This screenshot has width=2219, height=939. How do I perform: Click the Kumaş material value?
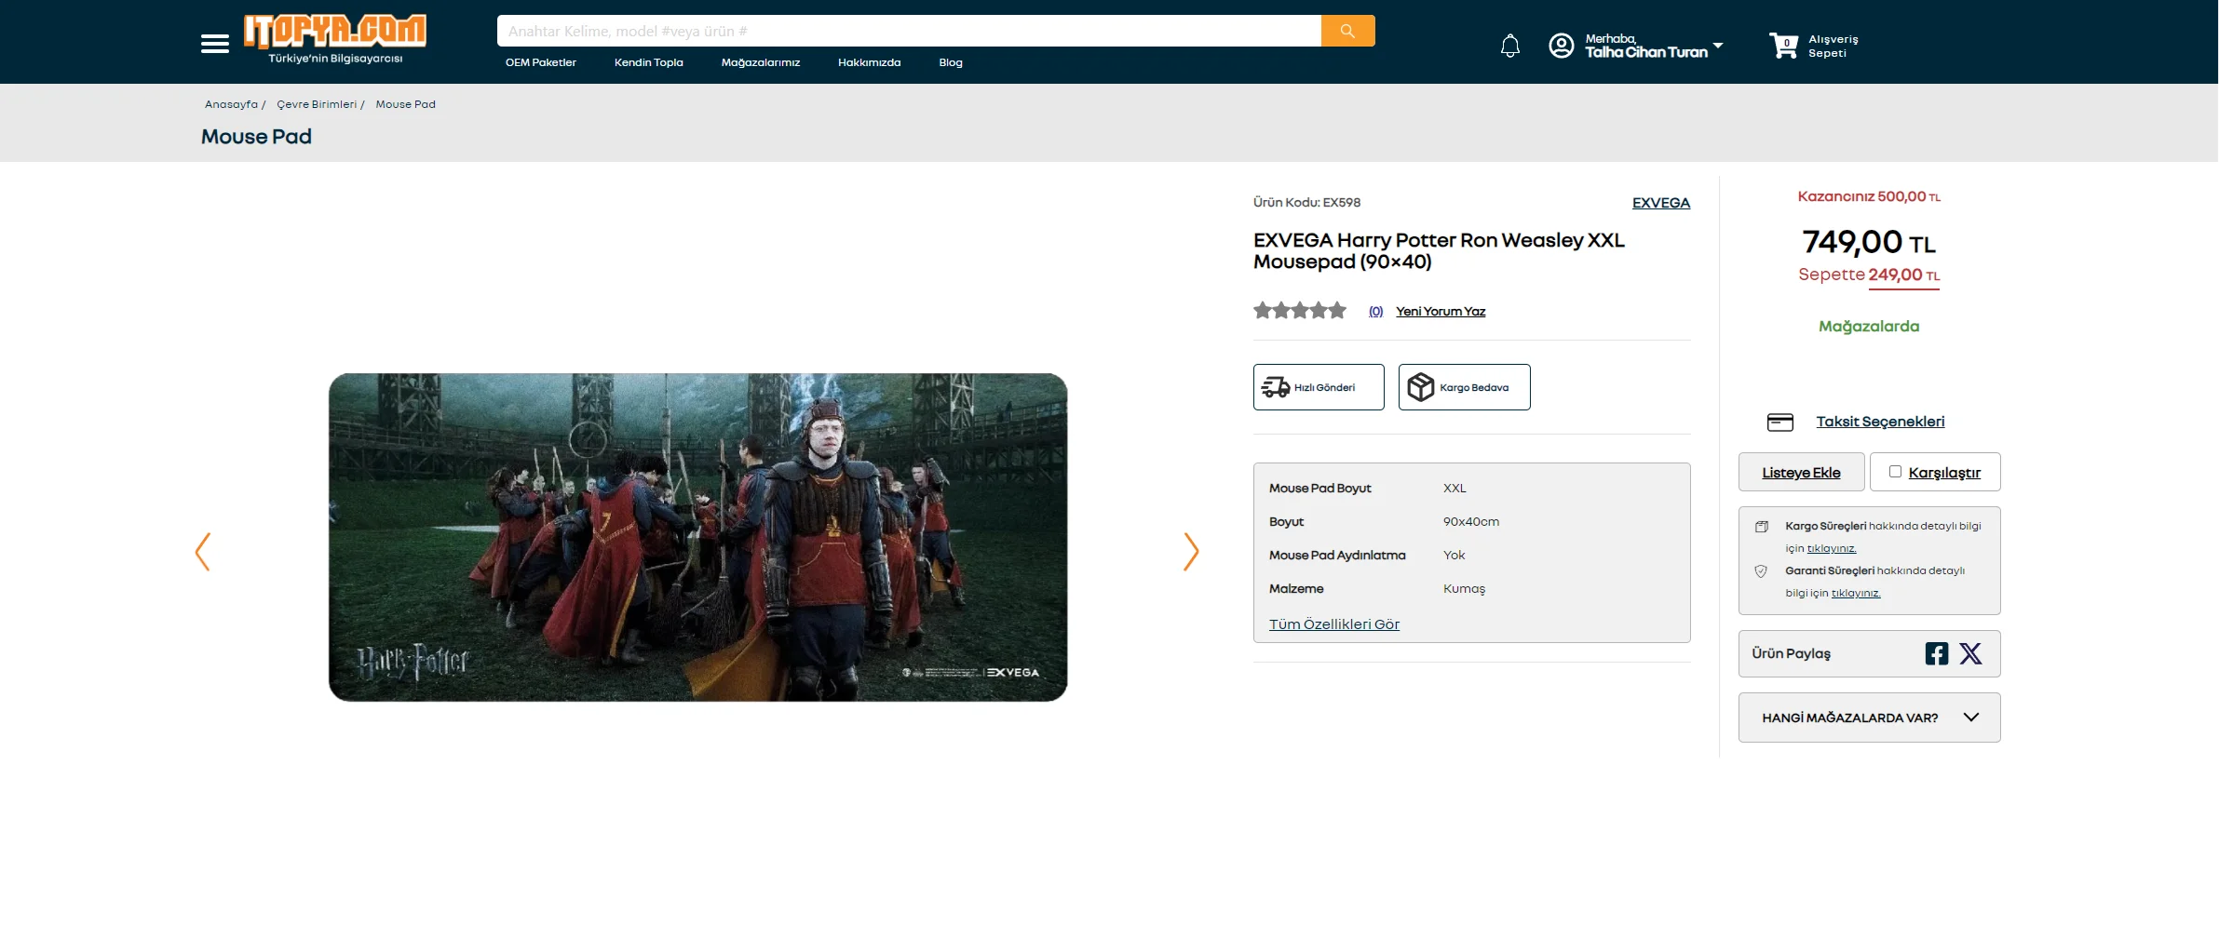coord(1465,589)
